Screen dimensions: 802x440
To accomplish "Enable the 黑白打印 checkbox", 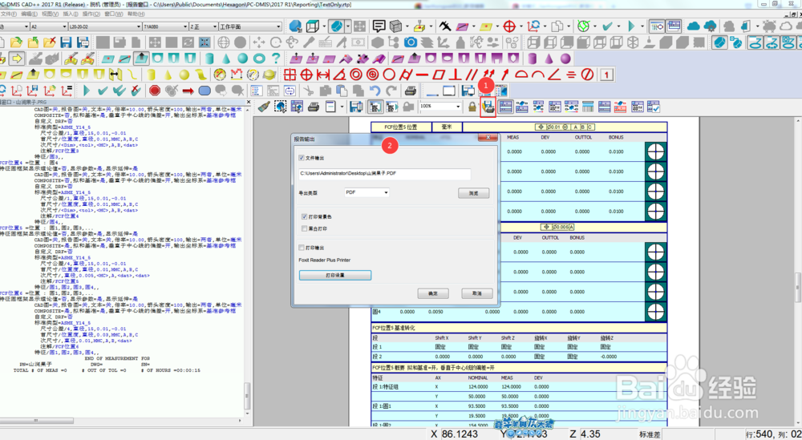I will (304, 228).
